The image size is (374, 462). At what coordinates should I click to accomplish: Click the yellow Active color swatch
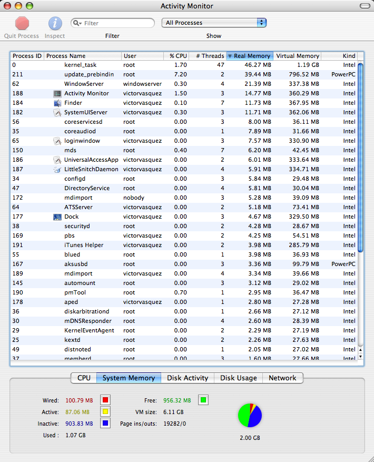tap(105, 411)
